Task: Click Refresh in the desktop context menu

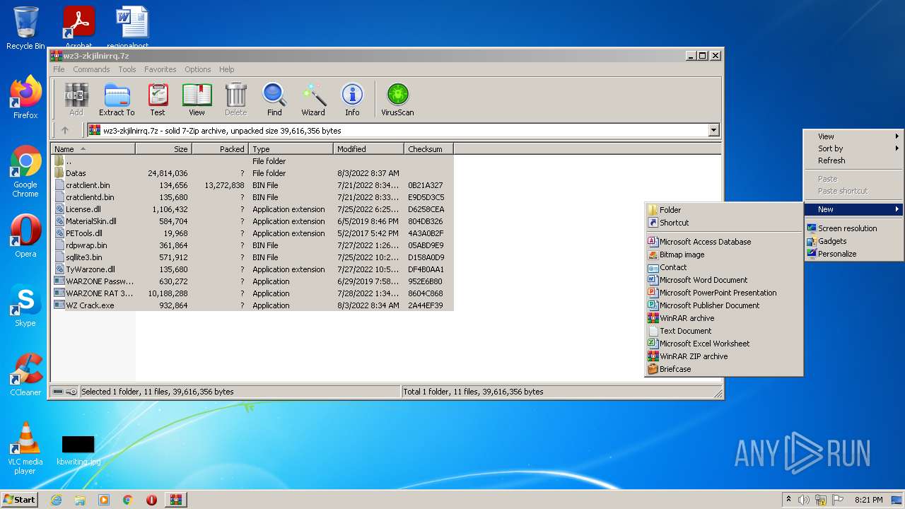Action: 853,160
